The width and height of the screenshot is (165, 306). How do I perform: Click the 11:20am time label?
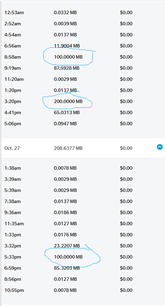(x=14, y=79)
